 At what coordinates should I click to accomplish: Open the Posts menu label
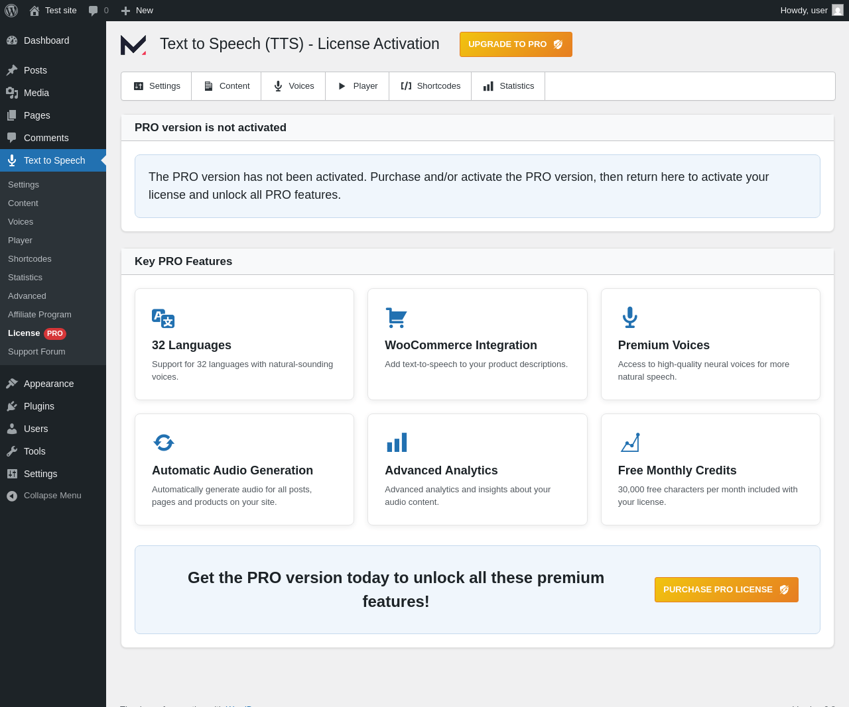[x=35, y=70]
